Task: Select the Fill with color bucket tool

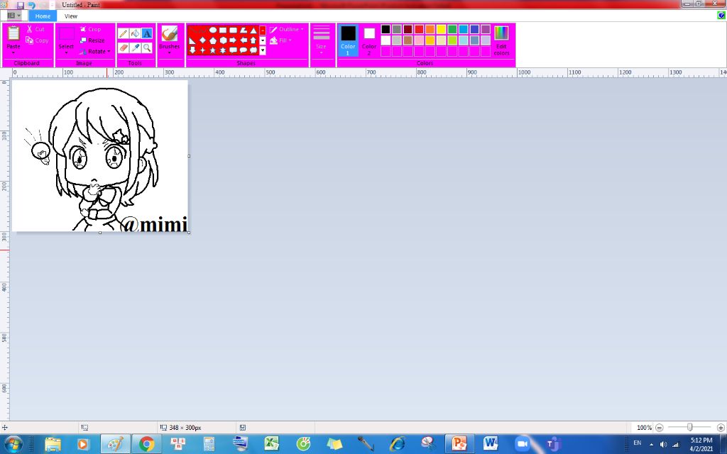Action: click(135, 33)
